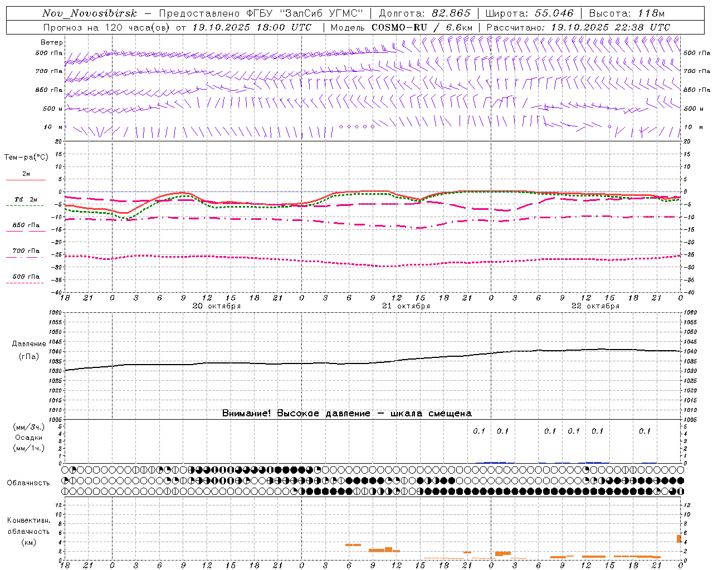Click the (гПа) pressure unit label
Viewport: 713px width, 570px height.
(29, 356)
